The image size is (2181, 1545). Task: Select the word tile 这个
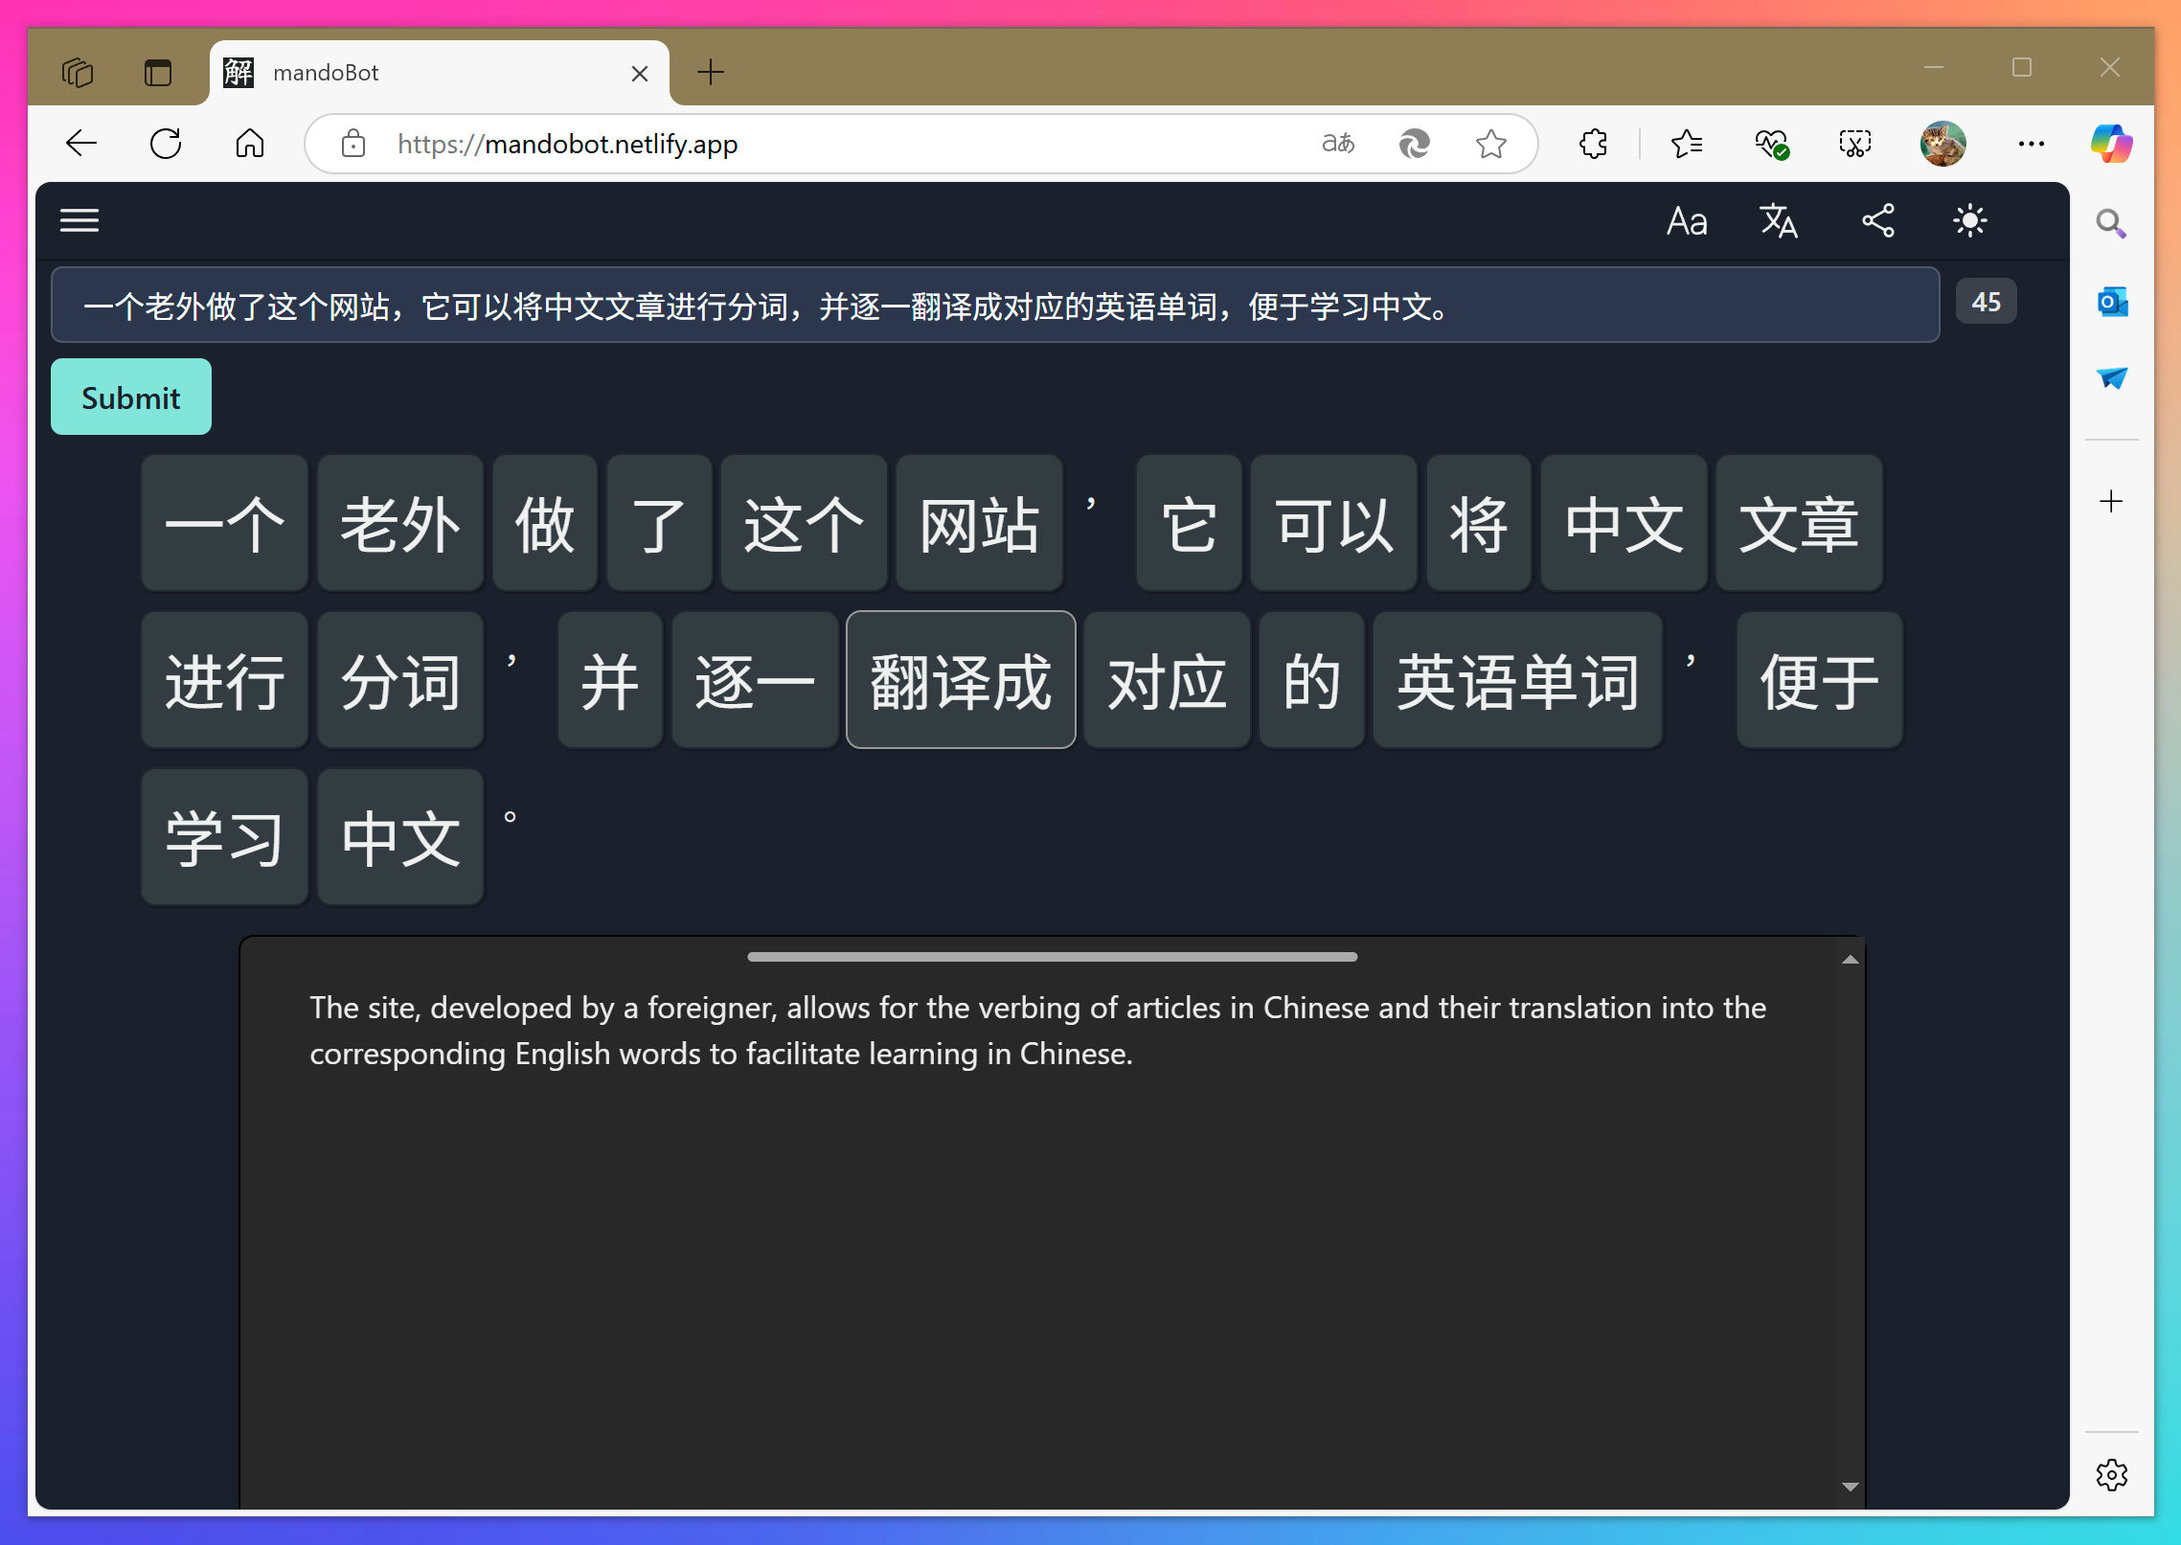[804, 524]
